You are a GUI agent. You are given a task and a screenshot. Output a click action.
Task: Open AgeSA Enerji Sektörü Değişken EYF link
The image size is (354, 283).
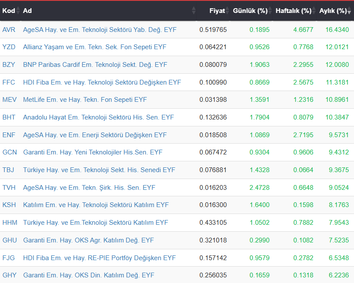tap(95, 135)
